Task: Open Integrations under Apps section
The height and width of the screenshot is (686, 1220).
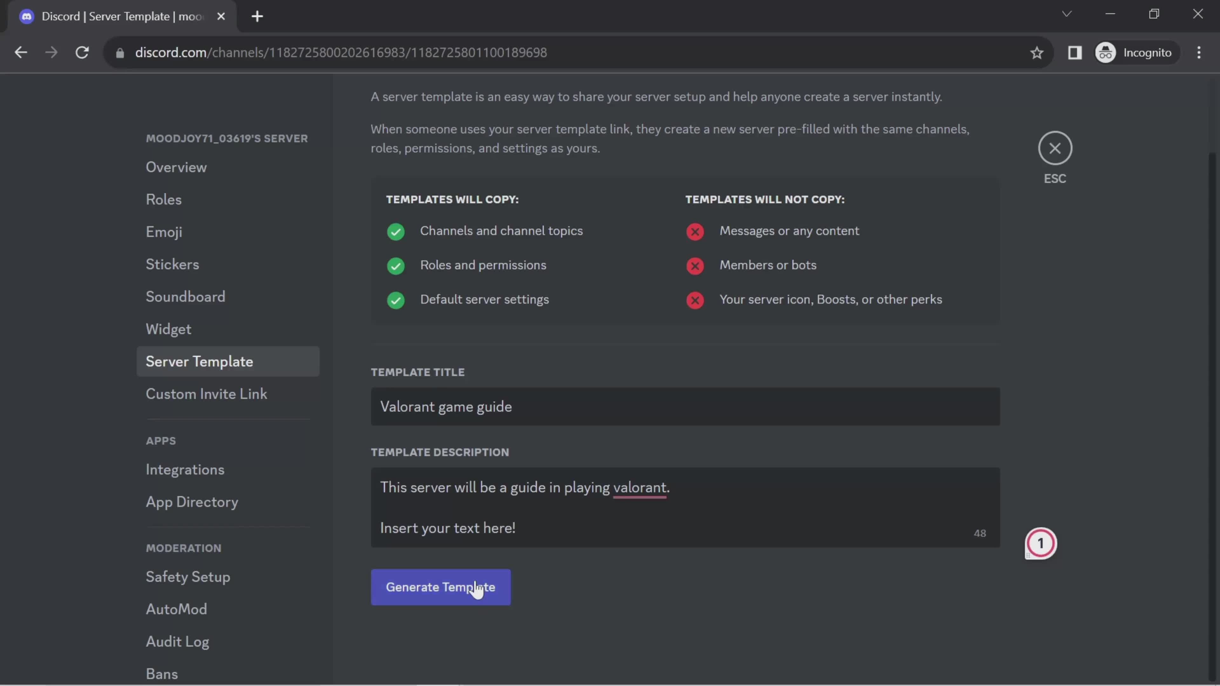Action: (x=184, y=469)
